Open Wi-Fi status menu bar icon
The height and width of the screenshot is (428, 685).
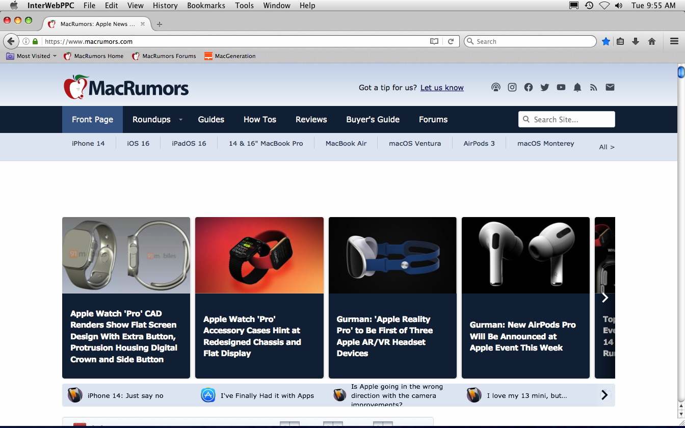[604, 6]
